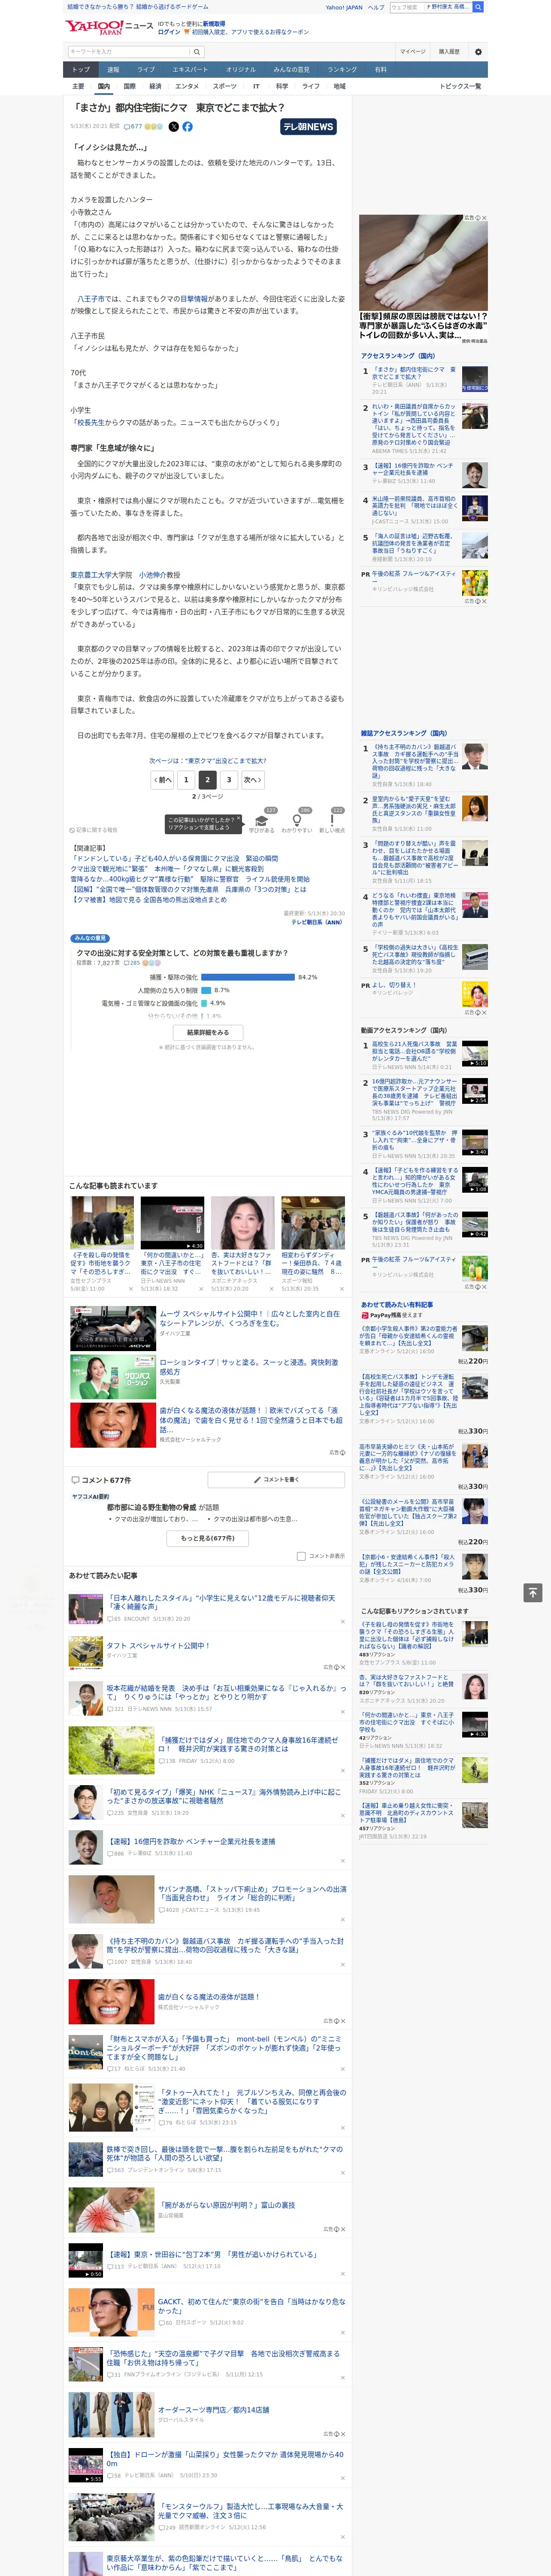
Task: Share the article on X
Action: 174,127
